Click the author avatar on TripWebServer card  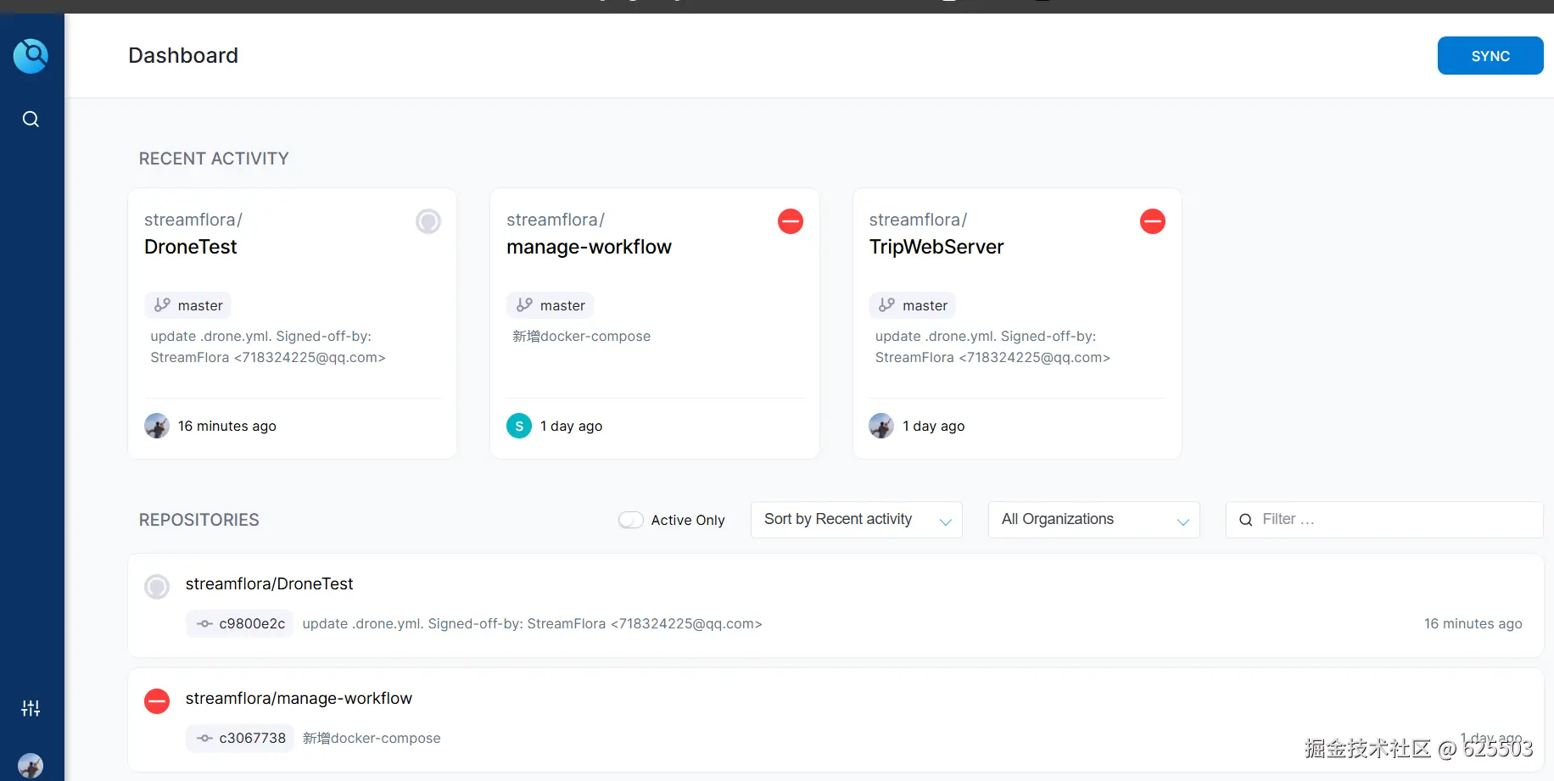tap(881, 426)
